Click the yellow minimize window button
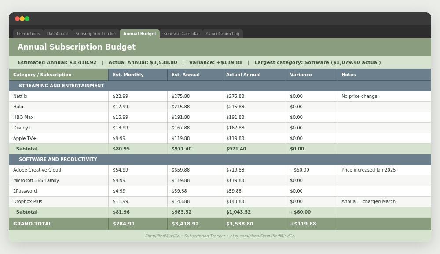Image resolution: width=440 pixels, height=254 pixels. pyautogui.click(x=22, y=19)
